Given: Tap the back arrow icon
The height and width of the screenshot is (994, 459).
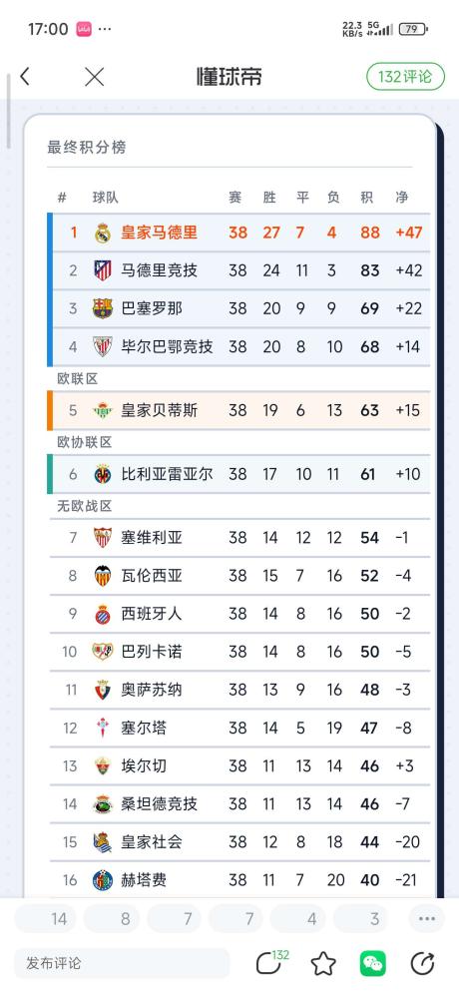Looking at the screenshot, I should (x=25, y=77).
